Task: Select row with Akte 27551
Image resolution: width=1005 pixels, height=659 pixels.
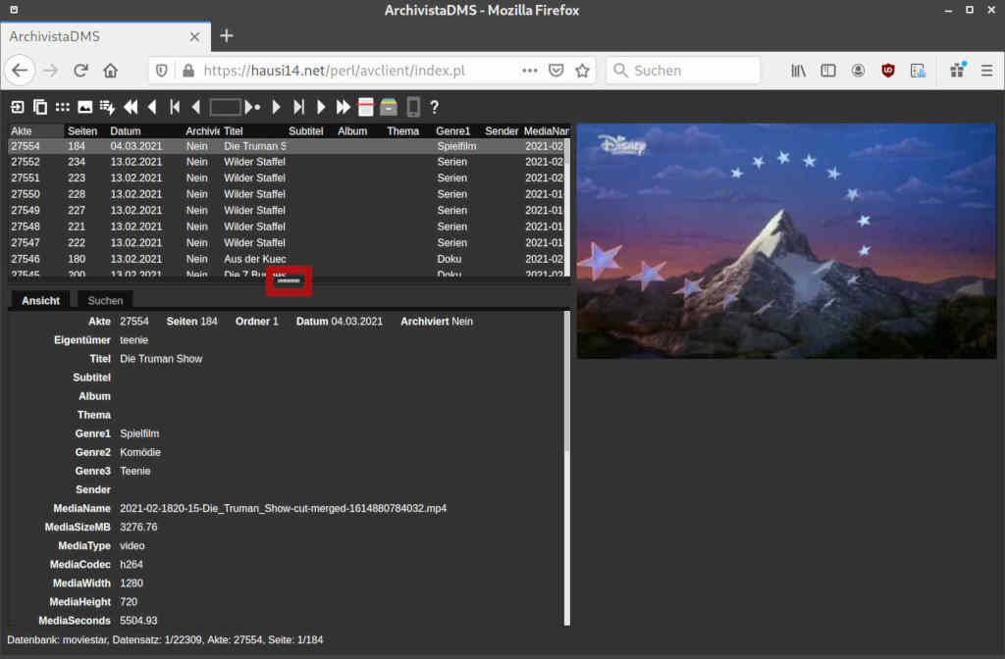Action: pyautogui.click(x=286, y=178)
